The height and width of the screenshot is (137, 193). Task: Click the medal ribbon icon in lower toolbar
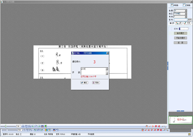(x=54, y=130)
